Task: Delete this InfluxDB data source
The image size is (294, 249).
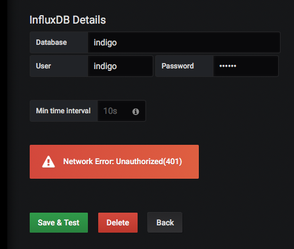Action: pyautogui.click(x=118, y=222)
